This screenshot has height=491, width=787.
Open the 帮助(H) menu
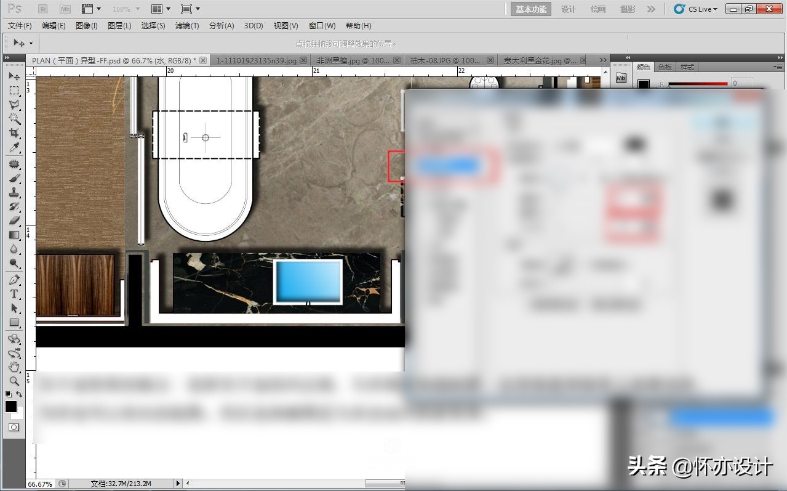click(358, 26)
